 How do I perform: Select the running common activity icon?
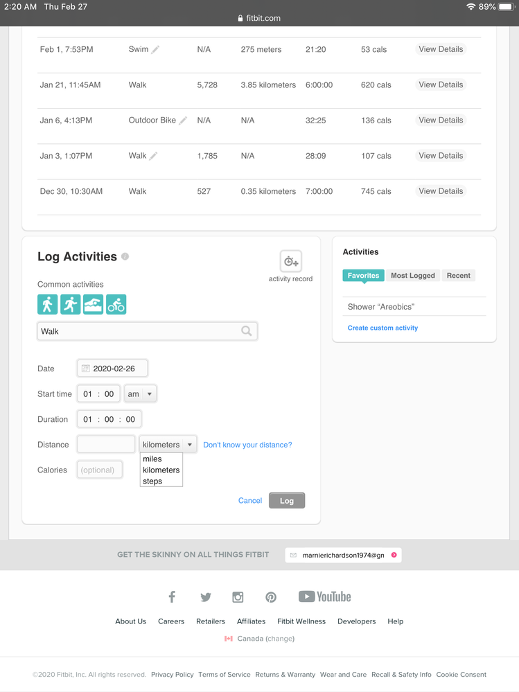(x=70, y=305)
